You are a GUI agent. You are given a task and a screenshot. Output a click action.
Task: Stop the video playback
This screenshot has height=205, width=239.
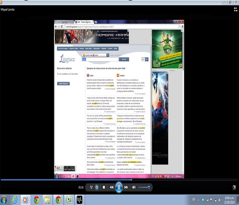104,188
